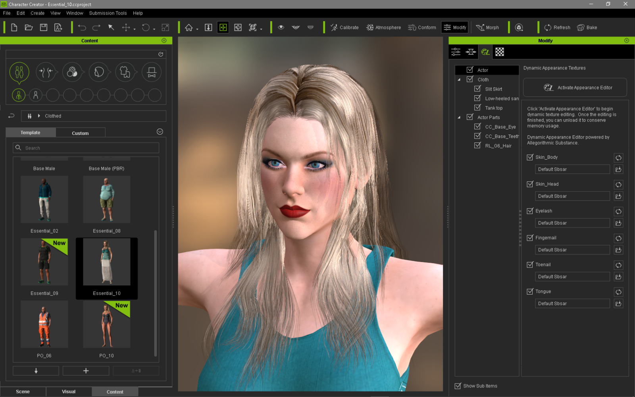Open the Content panel options chevron
This screenshot has height=397, width=635.
pyautogui.click(x=160, y=132)
